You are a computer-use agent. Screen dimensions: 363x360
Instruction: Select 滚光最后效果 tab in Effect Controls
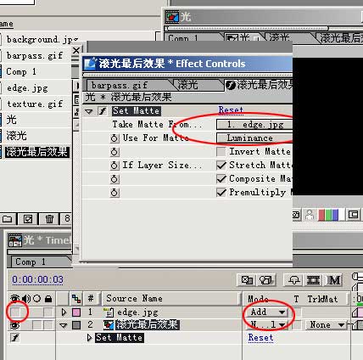point(260,85)
